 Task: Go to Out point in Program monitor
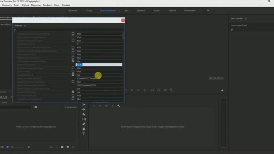coord(145,90)
